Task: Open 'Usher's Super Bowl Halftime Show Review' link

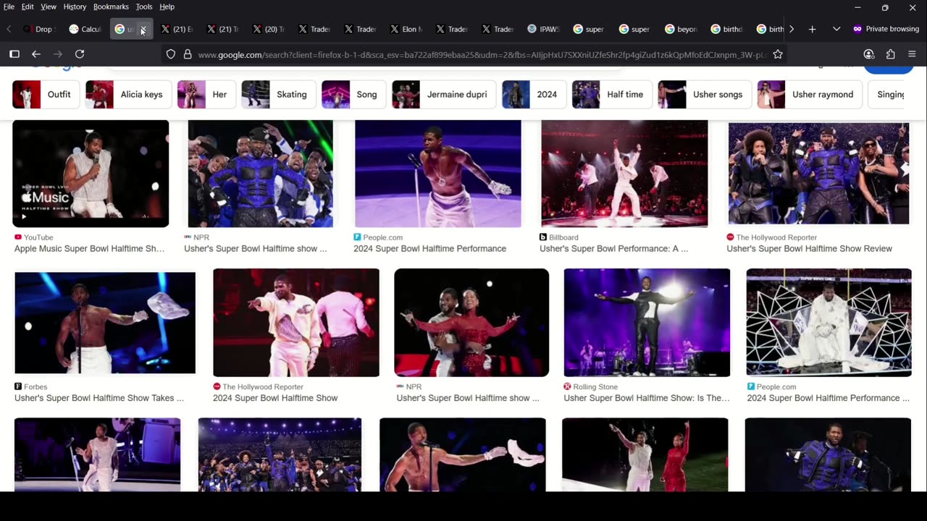Action: [x=809, y=249]
